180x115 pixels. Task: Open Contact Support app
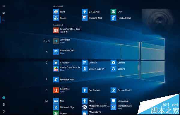[85, 69]
